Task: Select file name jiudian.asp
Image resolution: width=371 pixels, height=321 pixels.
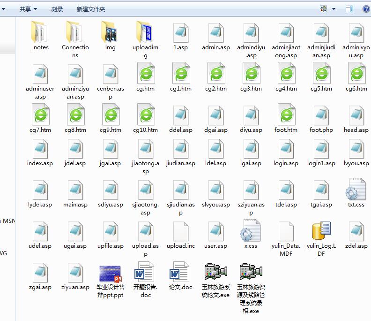Action: (x=180, y=163)
